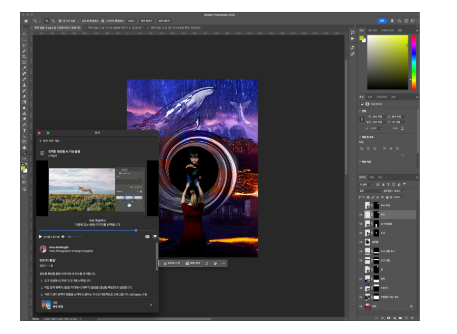The height and width of the screenshot is (334, 457).
Task: Select the Pen tool
Action: click(x=24, y=125)
